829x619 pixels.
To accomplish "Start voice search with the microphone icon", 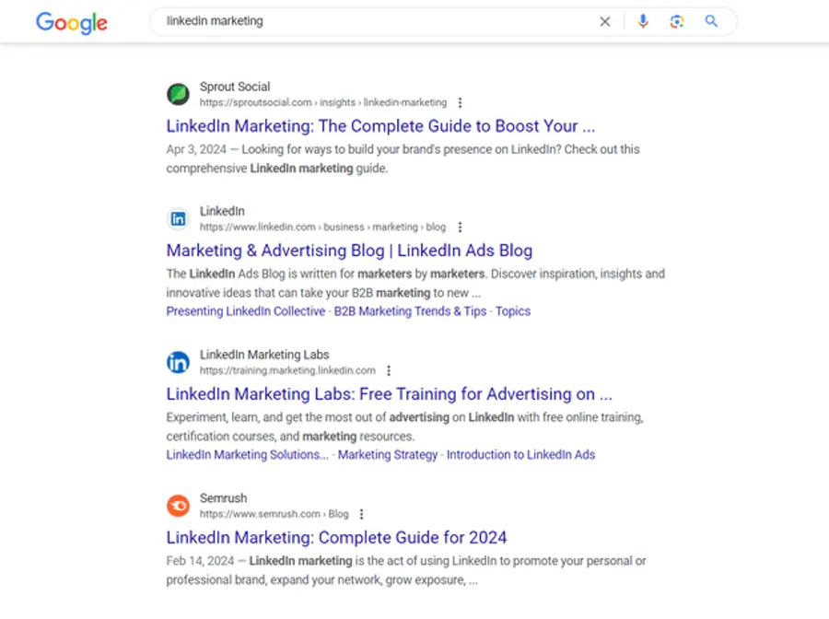I will tap(643, 21).
